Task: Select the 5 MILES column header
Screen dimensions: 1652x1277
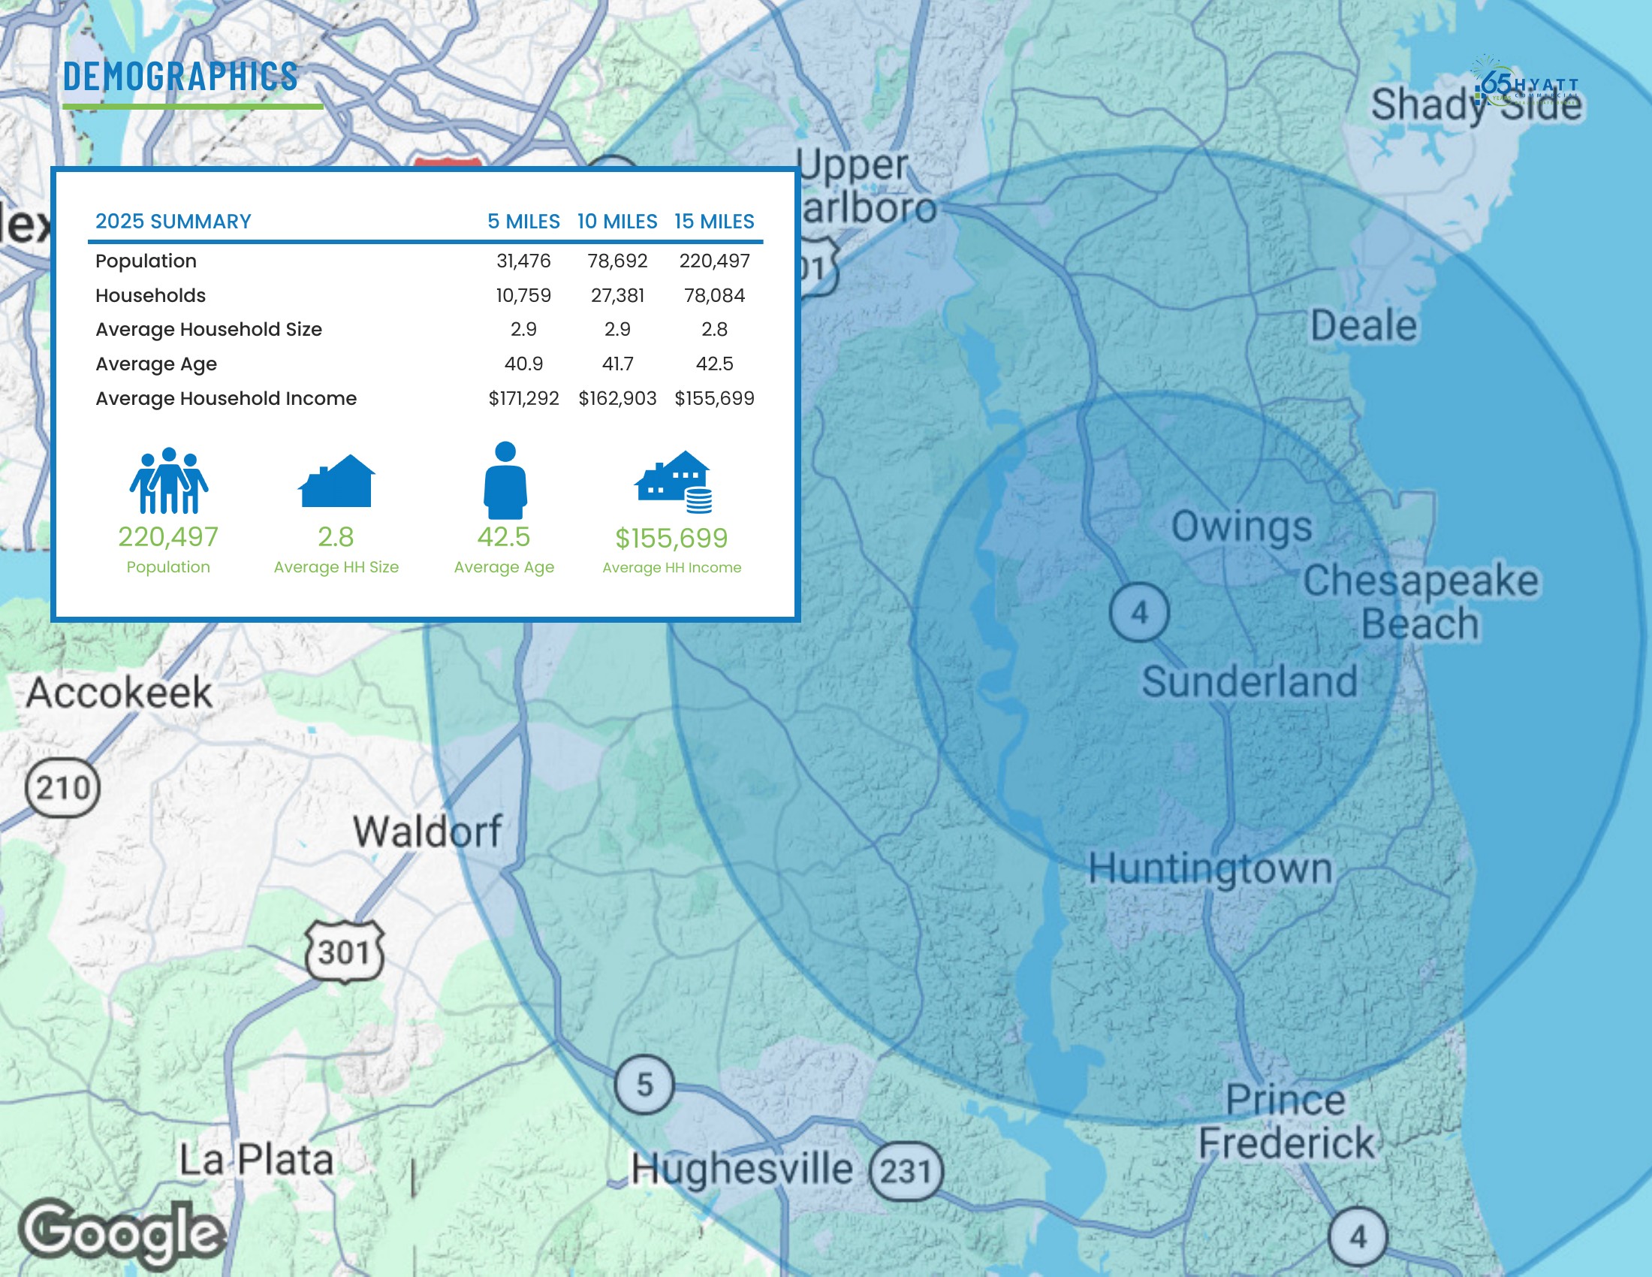Action: tap(523, 222)
